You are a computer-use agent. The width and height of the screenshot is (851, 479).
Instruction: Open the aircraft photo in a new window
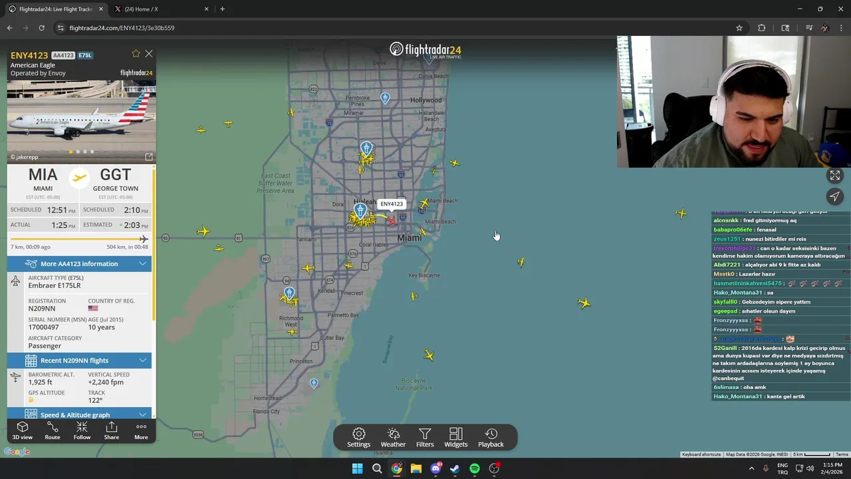coord(149,157)
